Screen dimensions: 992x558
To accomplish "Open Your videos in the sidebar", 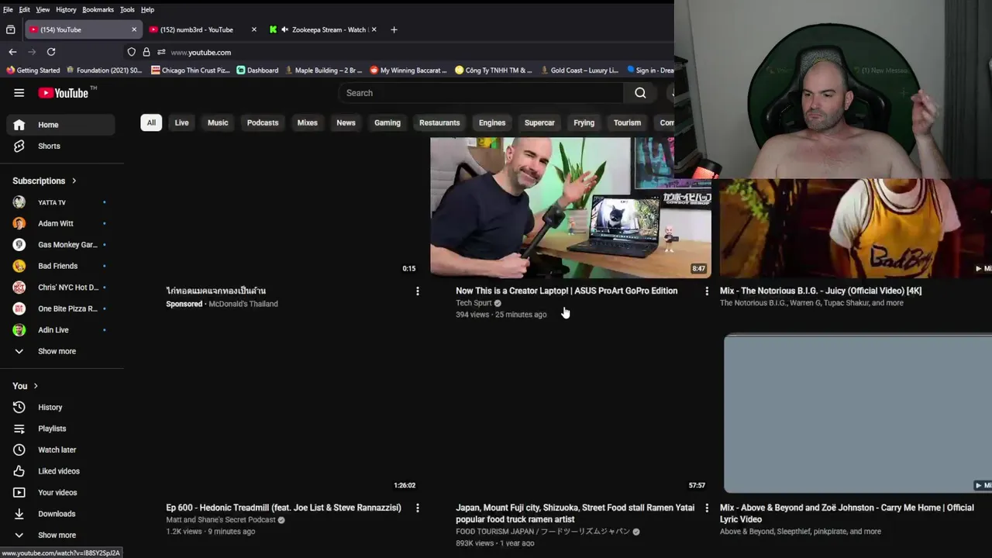I will [61, 492].
